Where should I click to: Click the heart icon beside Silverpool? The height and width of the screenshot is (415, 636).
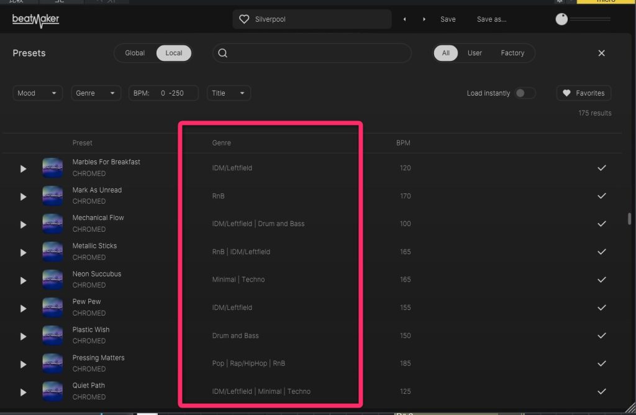click(x=244, y=19)
